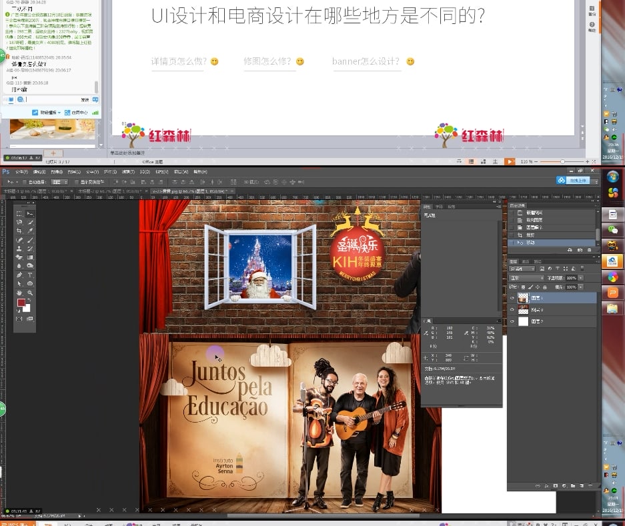Click 发送 send button in chat
The height and width of the screenshot is (526, 625).
pyautogui.click(x=85, y=99)
